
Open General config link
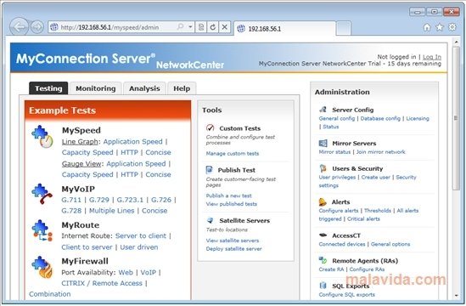337,118
